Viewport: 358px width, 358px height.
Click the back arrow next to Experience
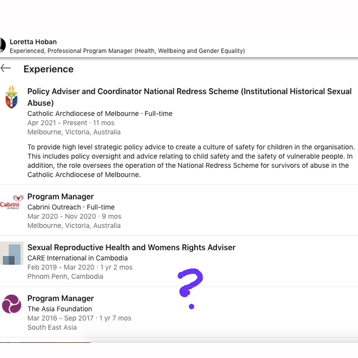[6, 68]
